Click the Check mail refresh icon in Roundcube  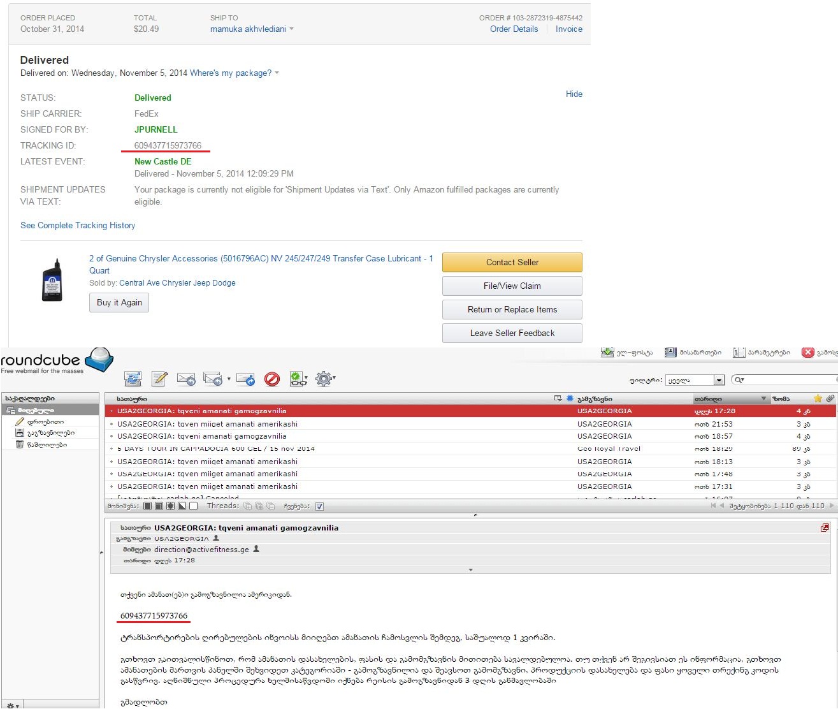point(133,379)
